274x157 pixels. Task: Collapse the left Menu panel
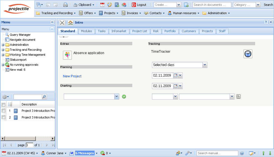click(52, 22)
